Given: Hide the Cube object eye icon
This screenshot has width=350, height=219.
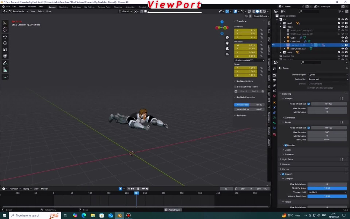Looking at the screenshot, I should (x=342, y=38).
